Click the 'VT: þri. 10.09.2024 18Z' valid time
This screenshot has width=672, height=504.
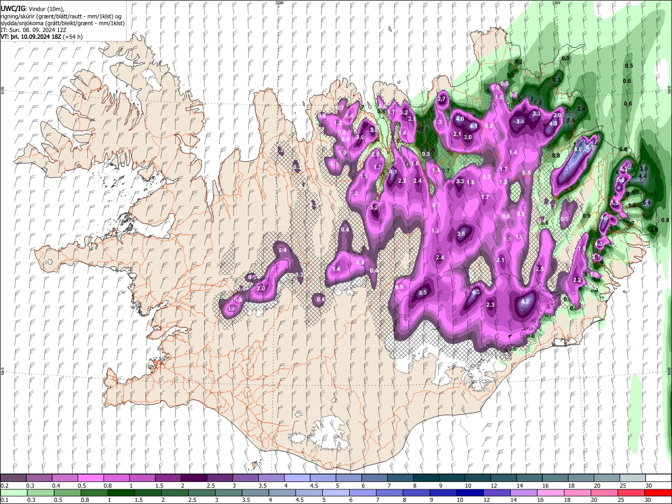[x=31, y=37]
